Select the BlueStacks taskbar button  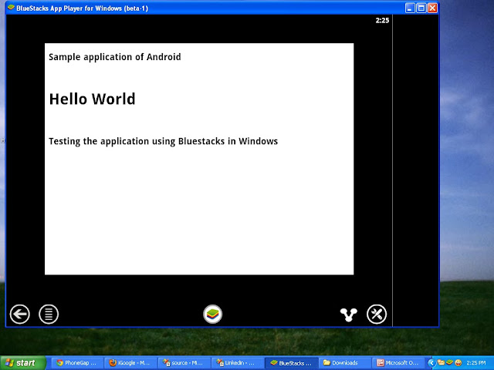[291, 363]
